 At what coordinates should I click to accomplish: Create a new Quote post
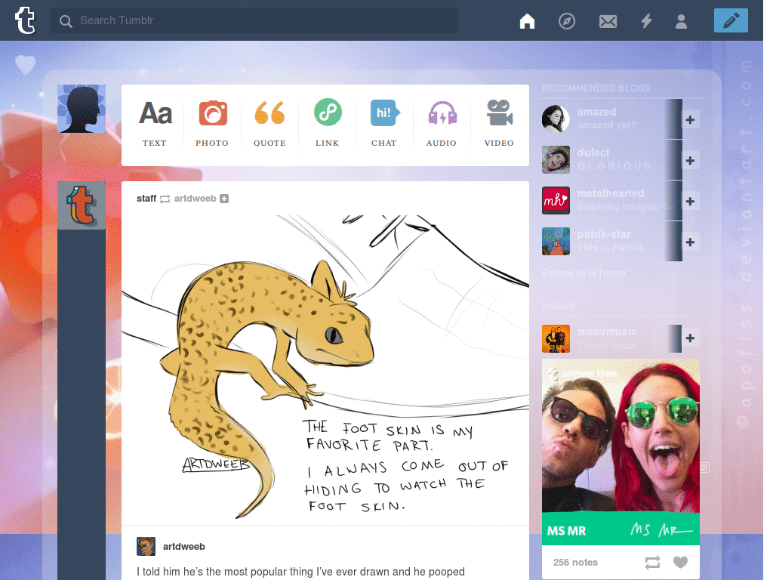[x=269, y=123]
